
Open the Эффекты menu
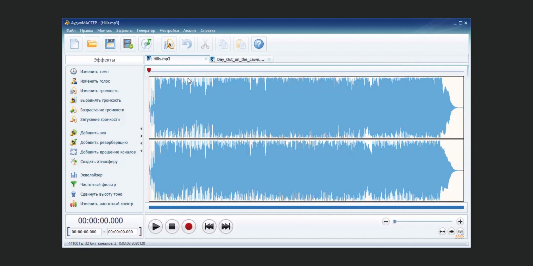(124, 30)
